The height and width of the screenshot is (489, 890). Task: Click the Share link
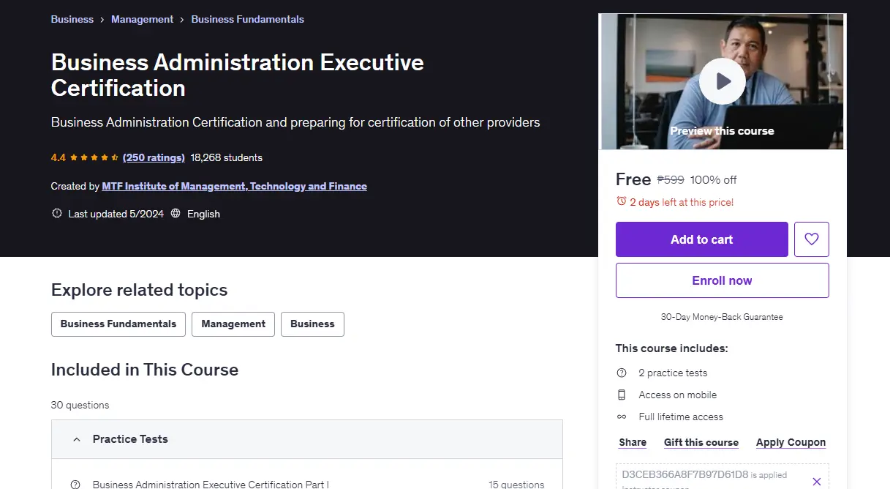point(633,442)
